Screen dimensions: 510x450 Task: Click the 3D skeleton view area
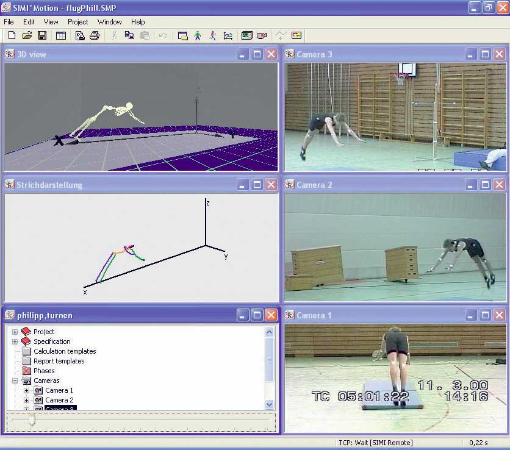click(x=141, y=116)
